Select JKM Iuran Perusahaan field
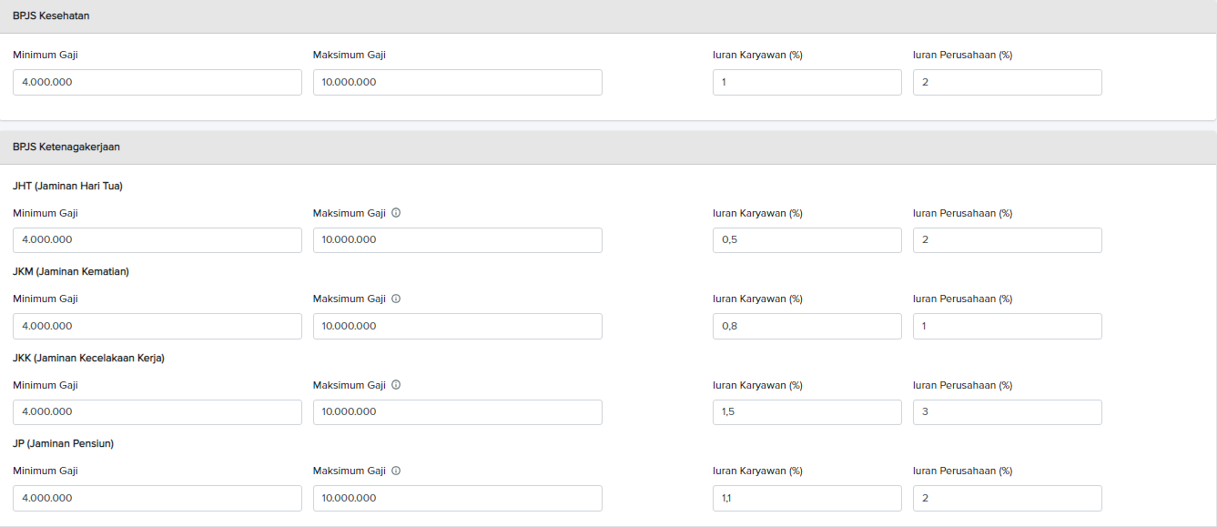 [x=1007, y=326]
